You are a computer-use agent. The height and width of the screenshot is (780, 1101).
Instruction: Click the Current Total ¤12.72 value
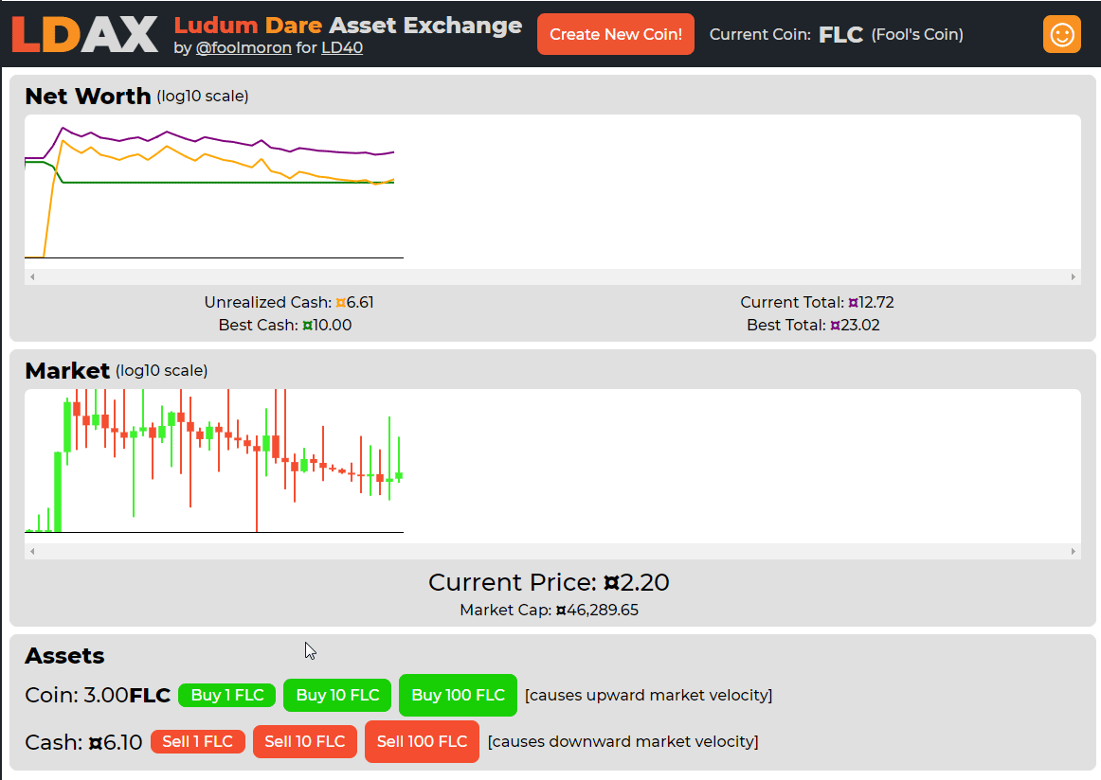tap(872, 302)
